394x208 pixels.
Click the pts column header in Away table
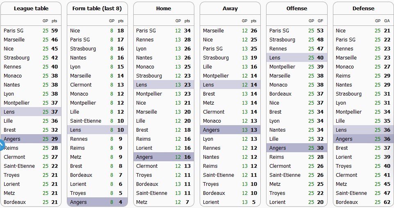point(253,21)
